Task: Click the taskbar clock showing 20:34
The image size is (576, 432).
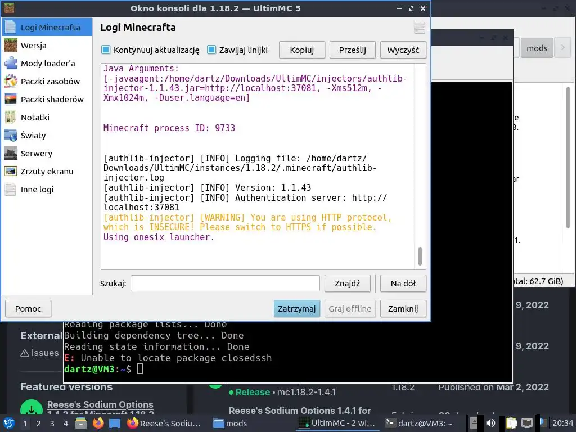Action: (562, 423)
